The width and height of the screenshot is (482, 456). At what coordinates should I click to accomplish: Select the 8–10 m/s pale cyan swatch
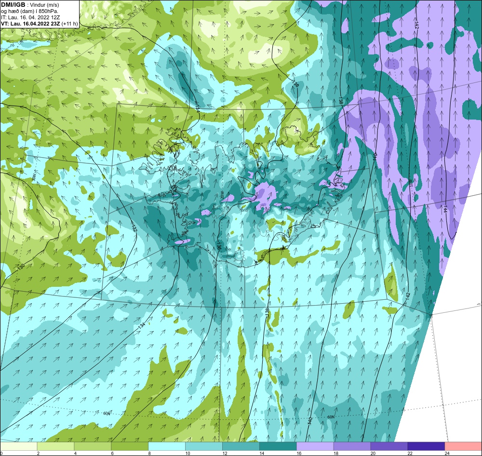pyautogui.click(x=167, y=446)
